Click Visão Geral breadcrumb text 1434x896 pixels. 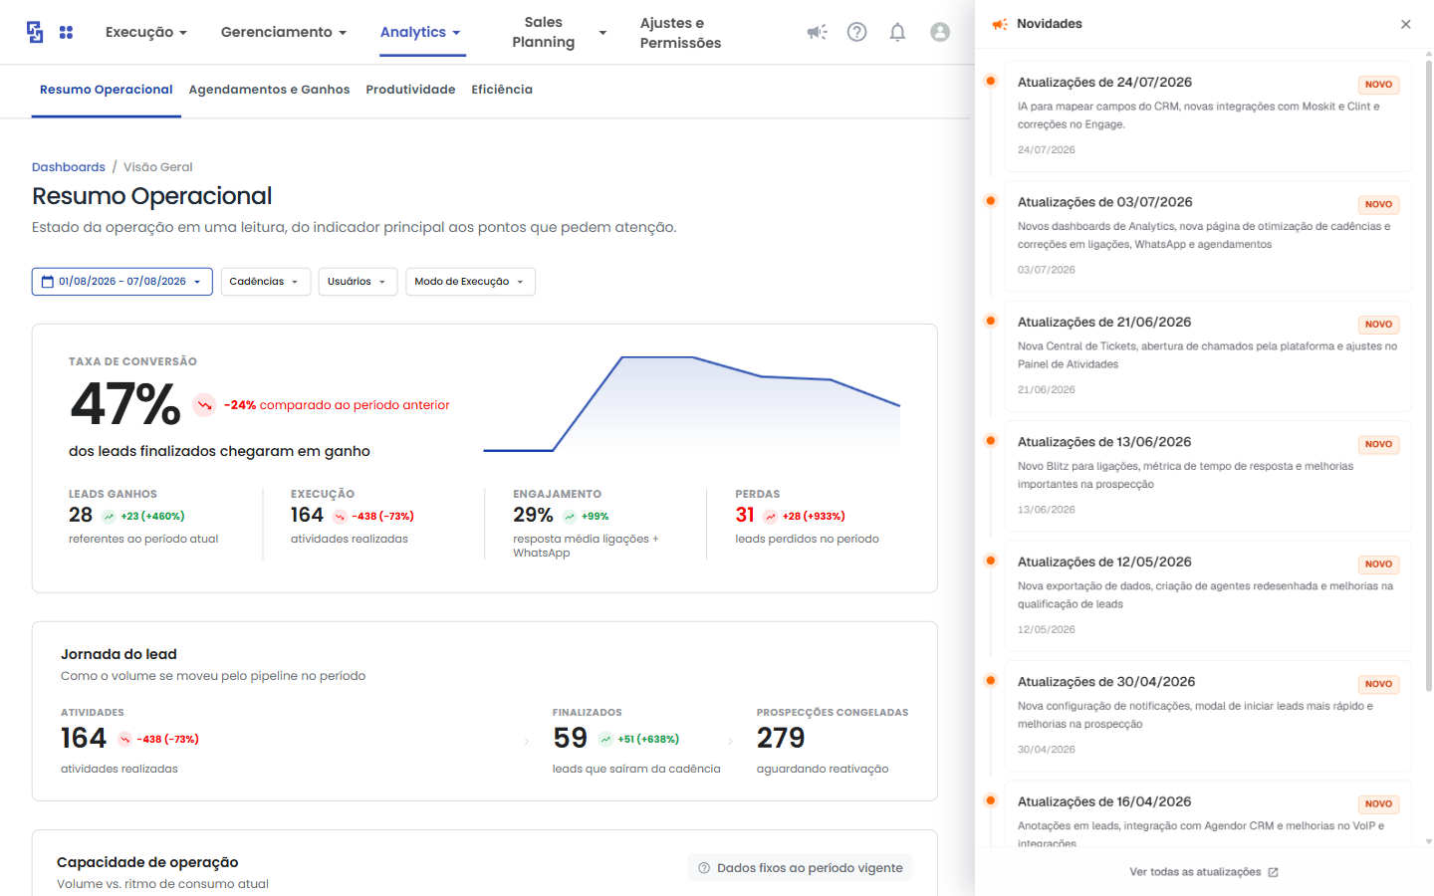158,167
